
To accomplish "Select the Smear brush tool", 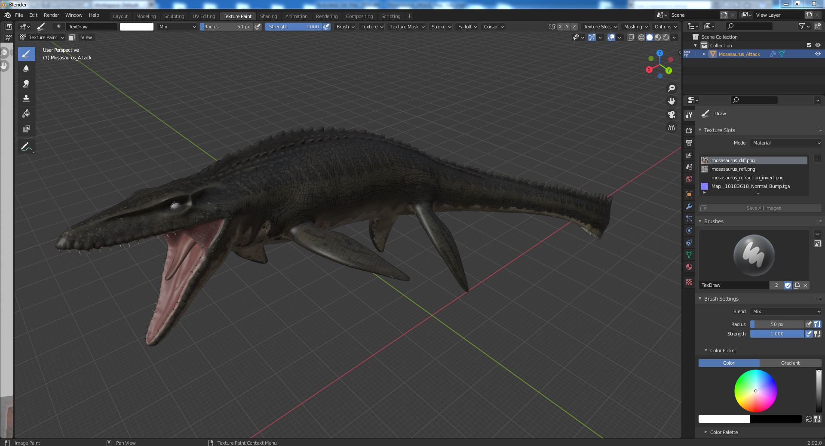I will tap(26, 84).
